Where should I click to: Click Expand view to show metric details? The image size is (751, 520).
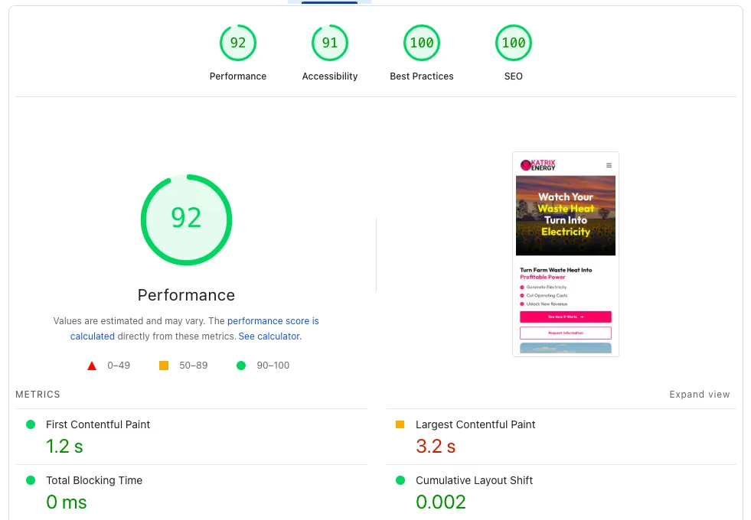pyautogui.click(x=699, y=394)
